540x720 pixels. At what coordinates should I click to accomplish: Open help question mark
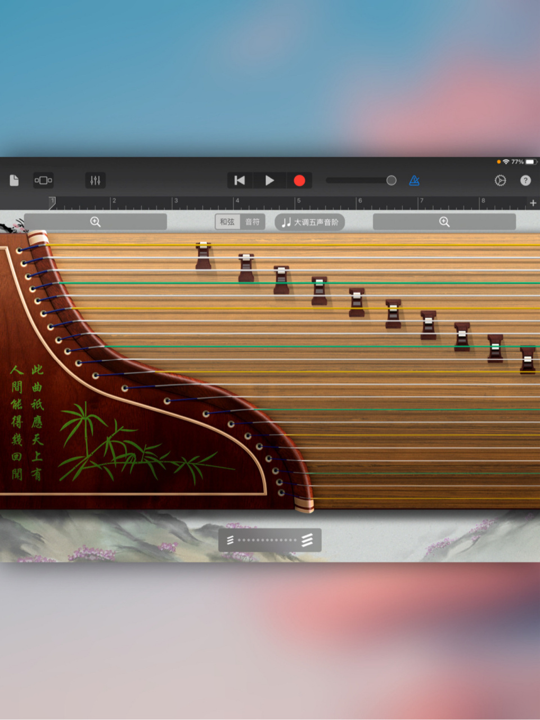pyautogui.click(x=525, y=180)
